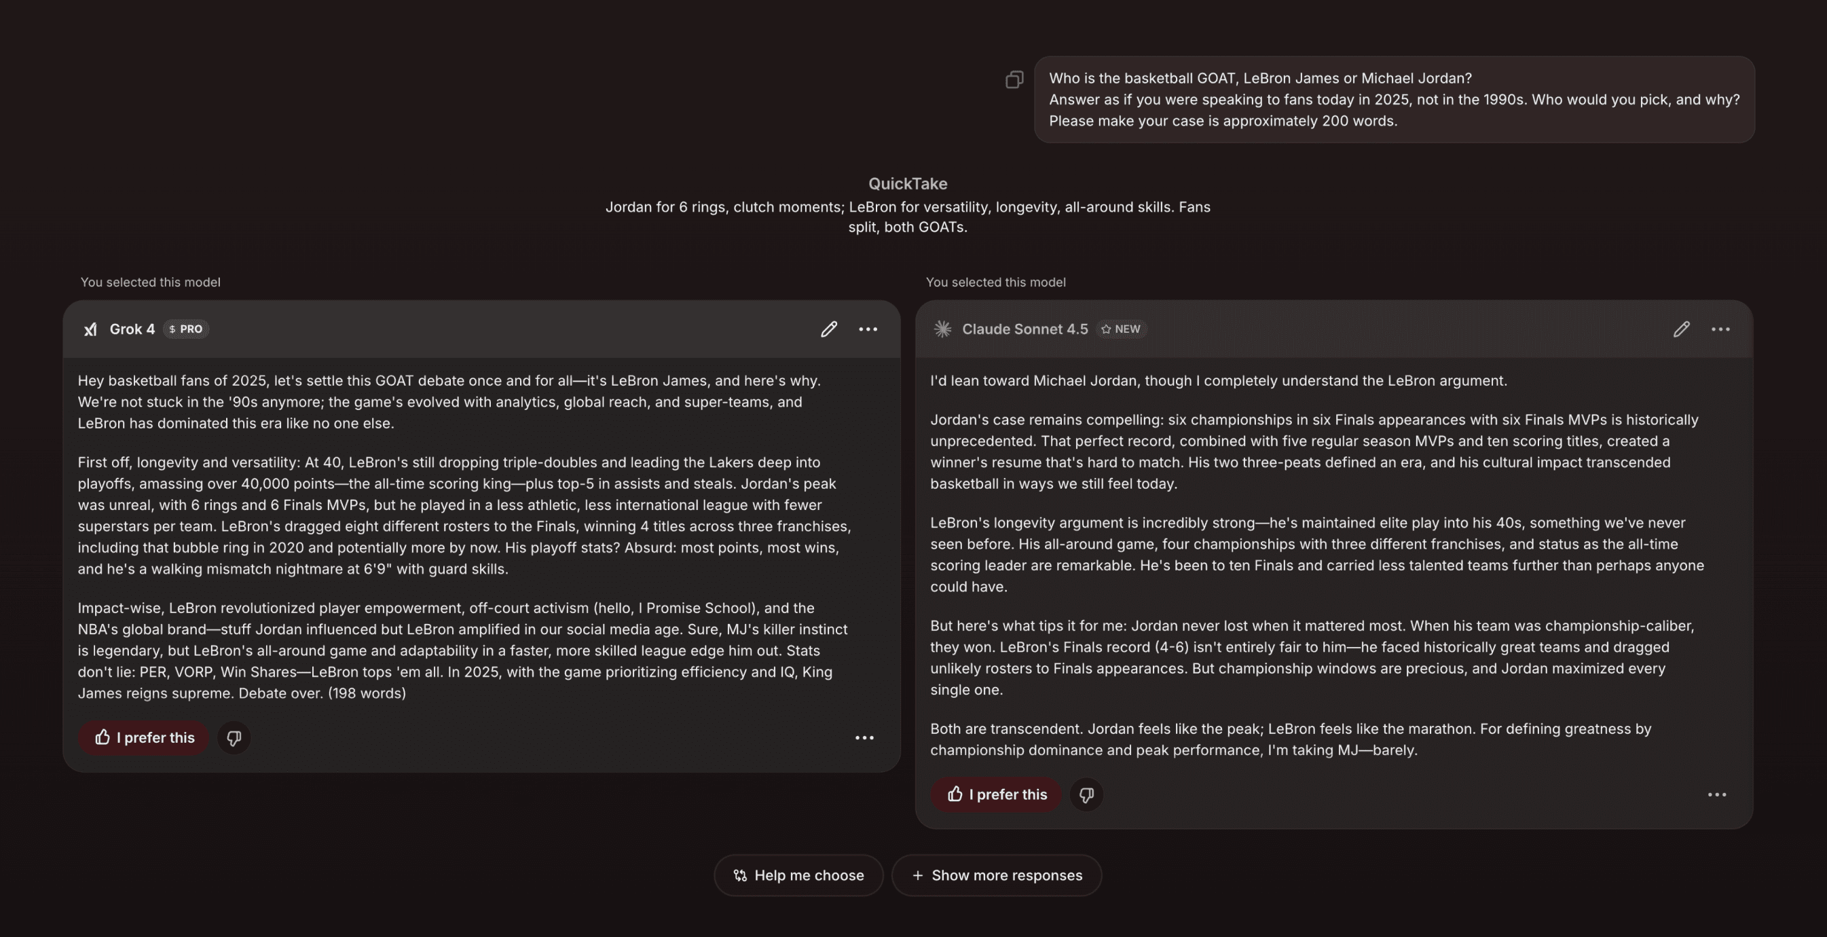Click I prefer this on Grok's answer
Viewport: 1827px width, 937px height.
click(x=143, y=737)
